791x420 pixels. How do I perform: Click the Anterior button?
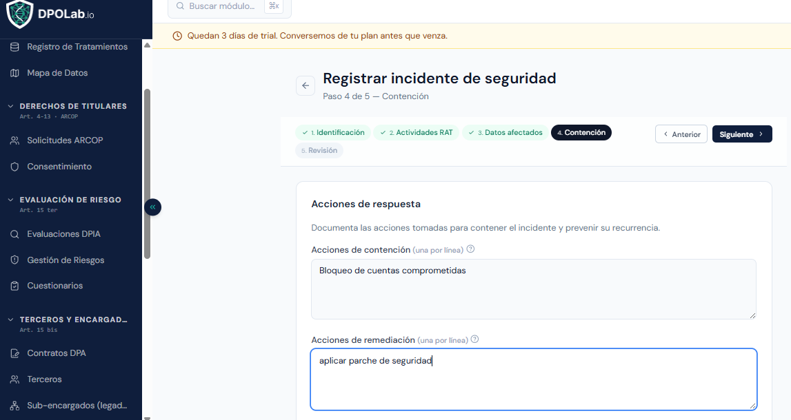click(x=681, y=134)
